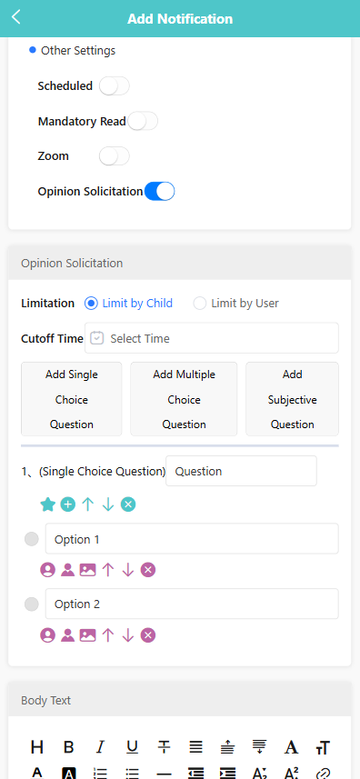
Task: Click Add Subjective Question
Action: 292,399
